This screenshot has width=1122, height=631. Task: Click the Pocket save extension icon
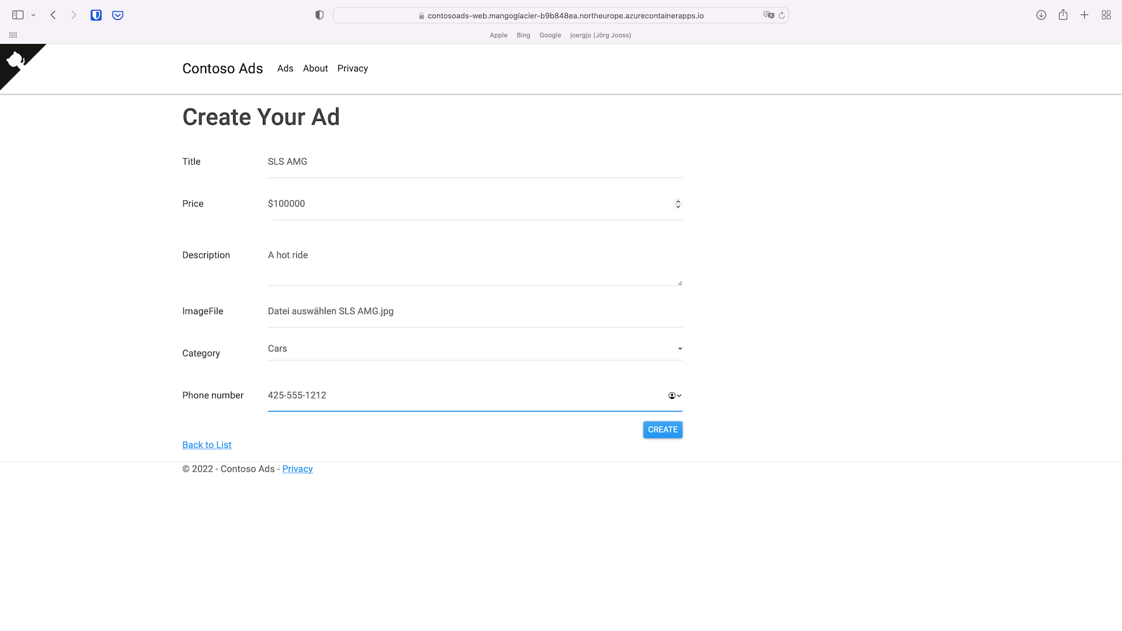pos(117,15)
